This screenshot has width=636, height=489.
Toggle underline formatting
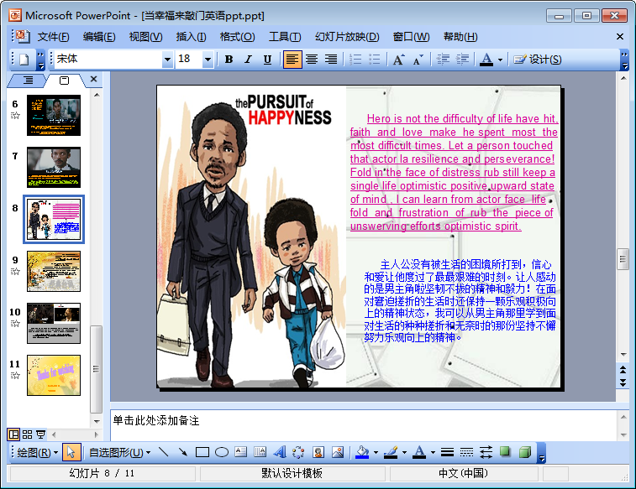(x=267, y=60)
